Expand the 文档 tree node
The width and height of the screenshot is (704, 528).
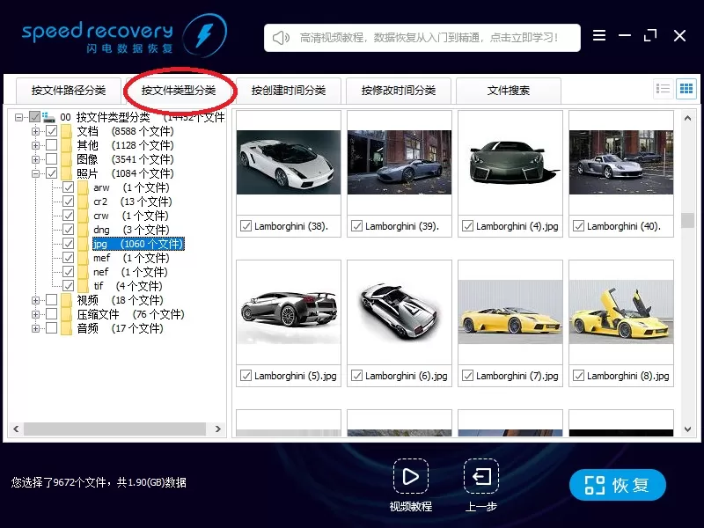tap(35, 131)
